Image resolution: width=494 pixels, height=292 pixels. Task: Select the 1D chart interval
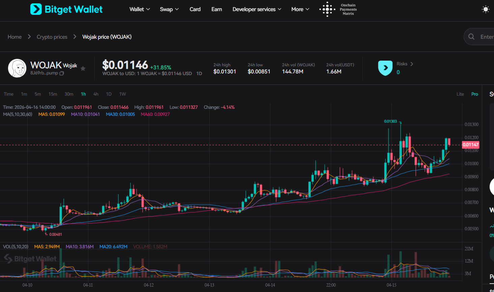[x=109, y=94]
